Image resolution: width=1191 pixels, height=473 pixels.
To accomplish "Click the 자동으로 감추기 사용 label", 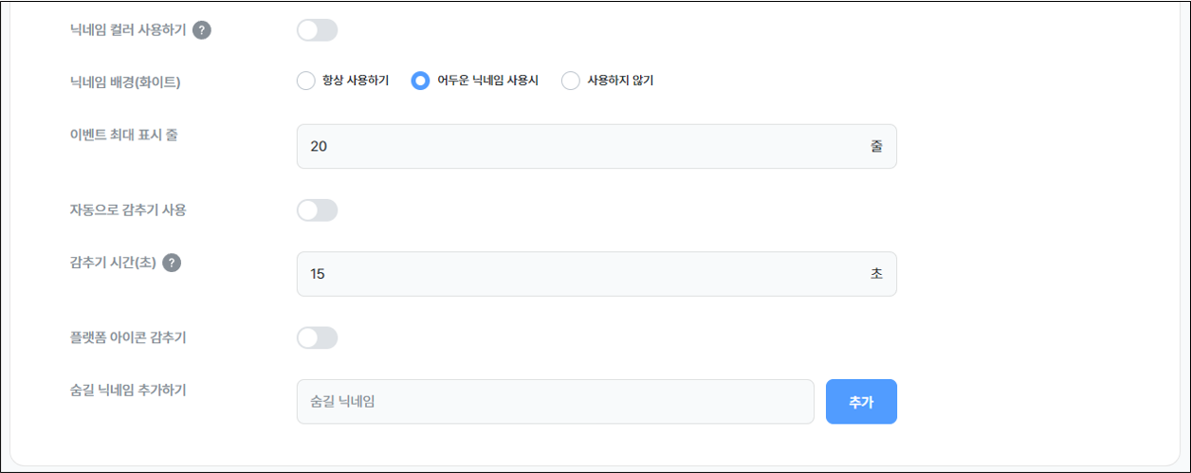I will pos(121,210).
